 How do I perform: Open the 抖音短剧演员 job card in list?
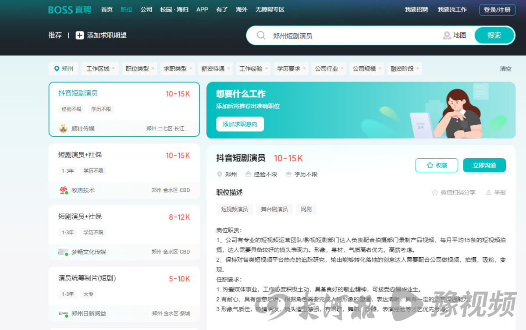[124, 109]
